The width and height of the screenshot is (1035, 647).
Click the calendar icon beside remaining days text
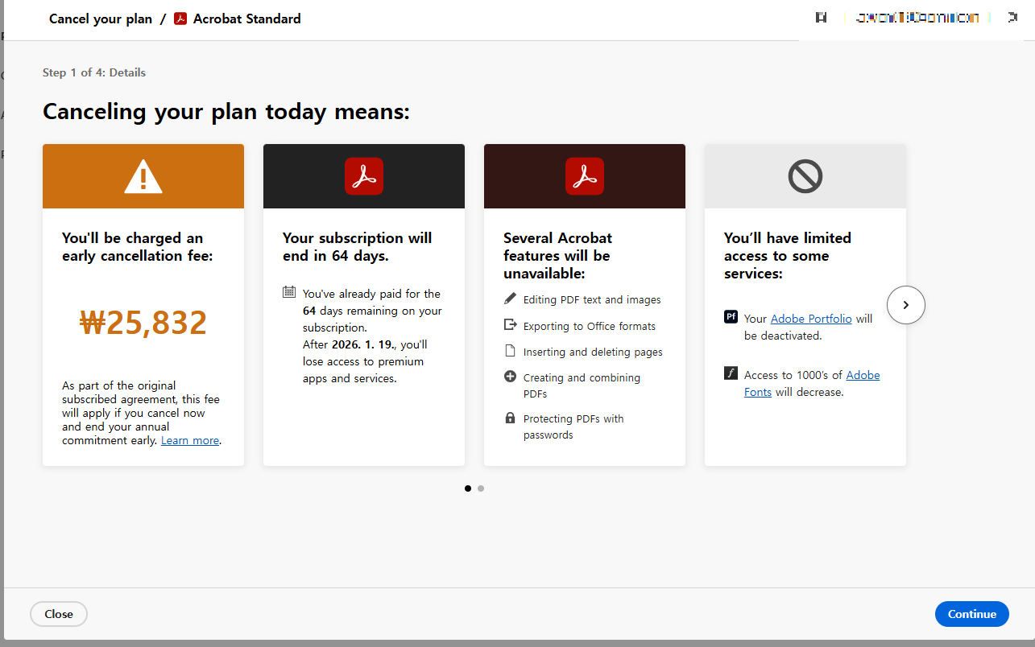tap(289, 292)
